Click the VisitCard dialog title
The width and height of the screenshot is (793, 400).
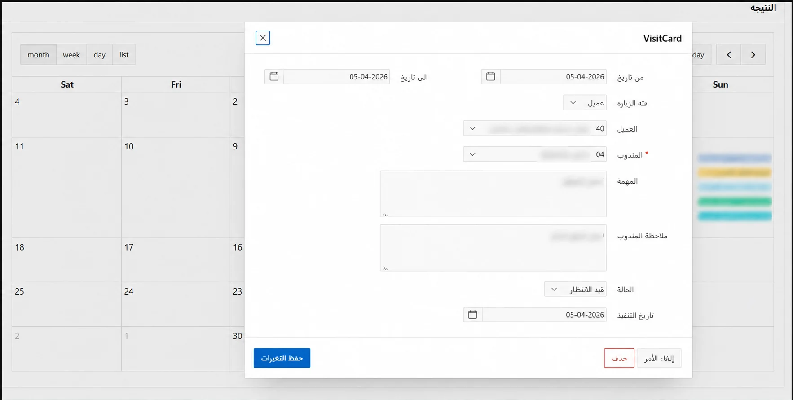tap(662, 38)
